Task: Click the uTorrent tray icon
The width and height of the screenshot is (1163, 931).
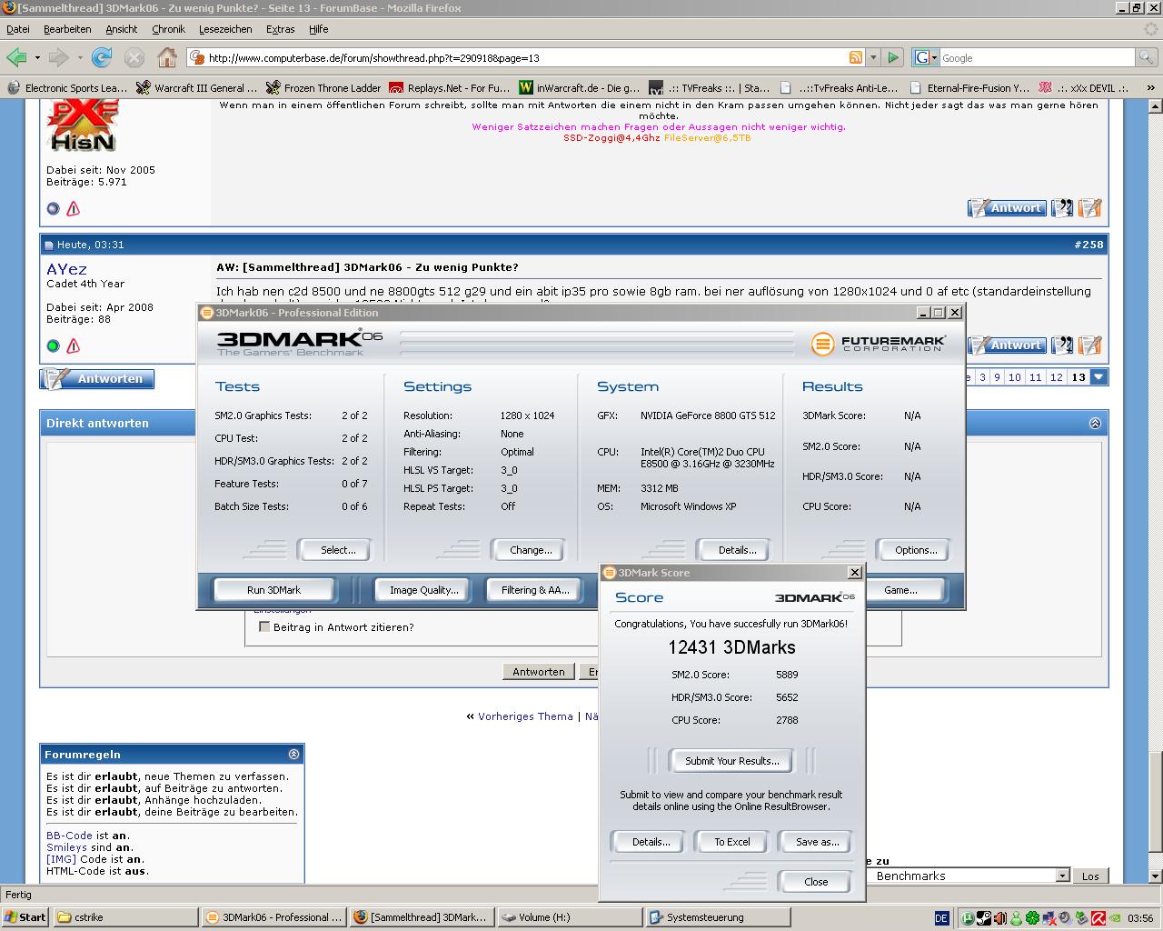Action: click(968, 918)
